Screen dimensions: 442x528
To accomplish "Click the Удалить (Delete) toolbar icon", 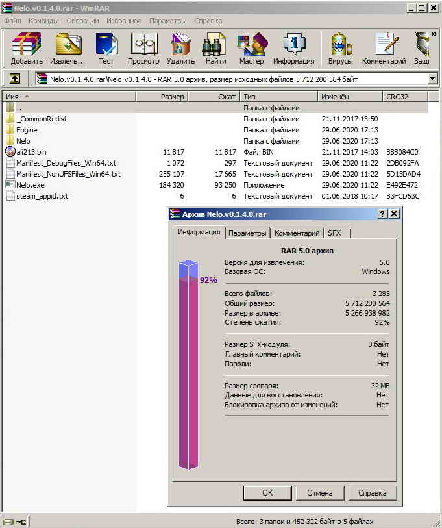I will click(180, 49).
